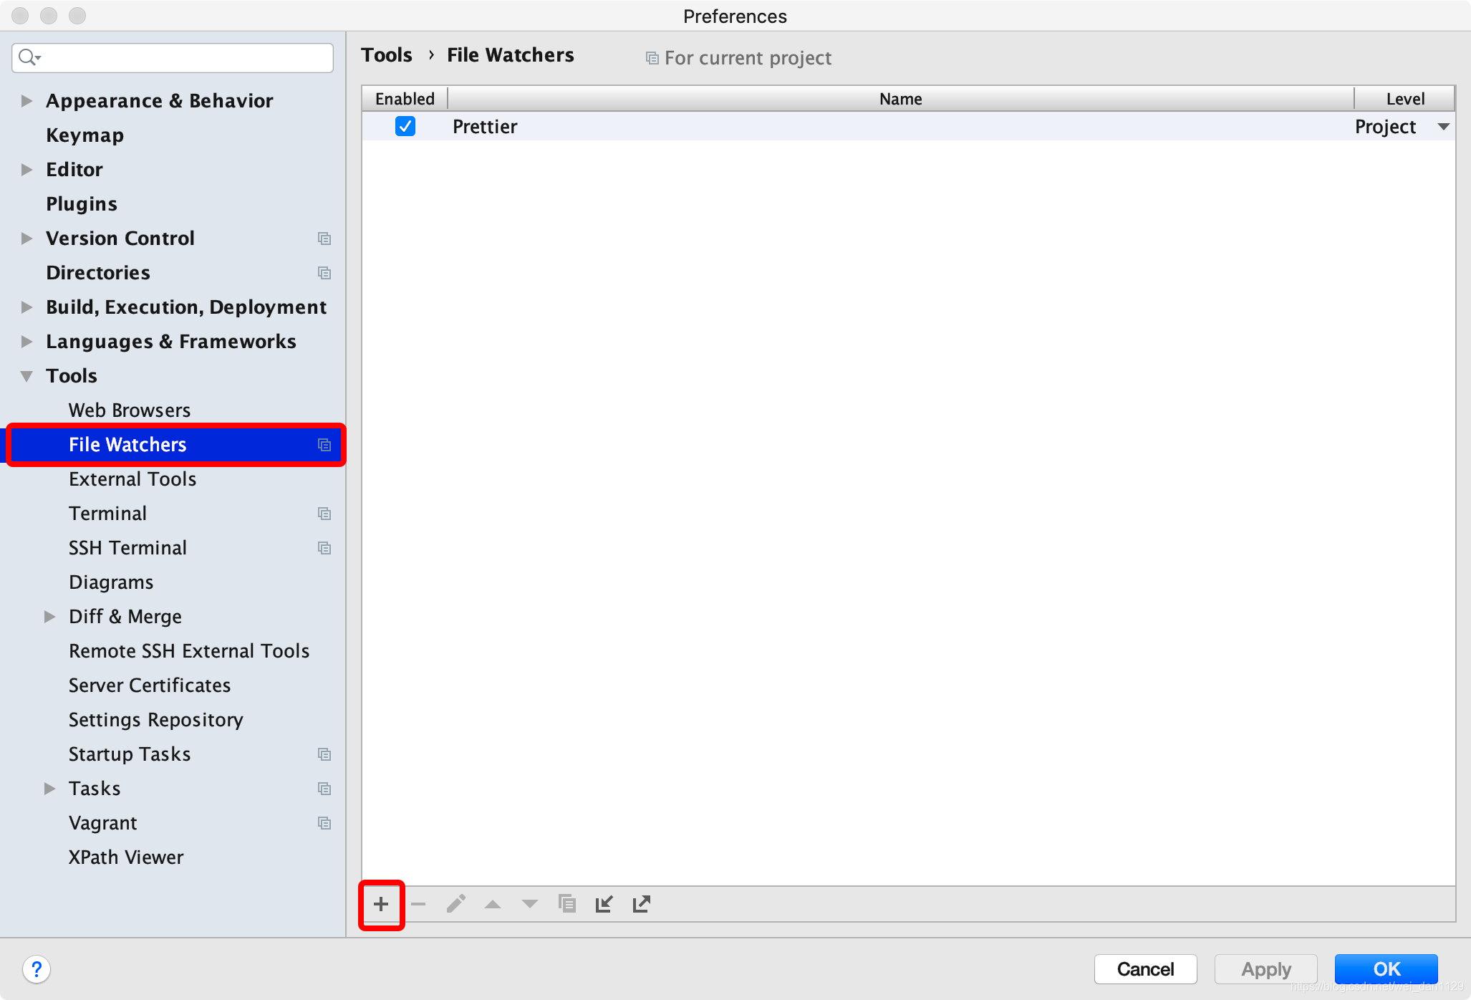This screenshot has width=1471, height=1000.
Task: Click the Copy watcher icon
Action: pos(567,904)
